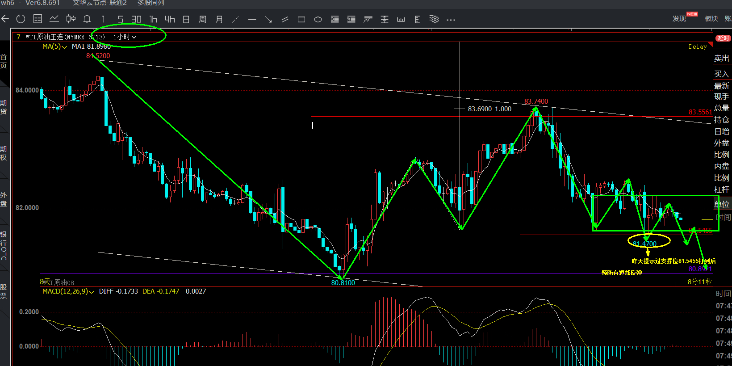The height and width of the screenshot is (366, 732).
Task: Open the 外盘 sidebar tab
Action: [4, 200]
